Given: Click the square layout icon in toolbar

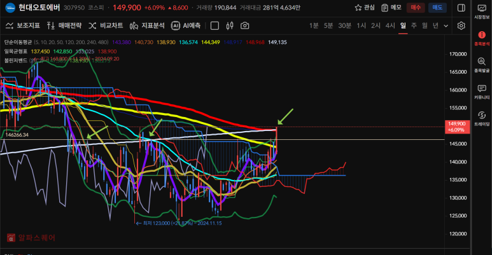Looking at the screenshot, I should coord(214,25).
